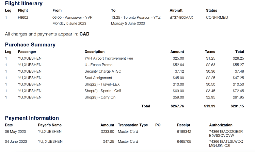The width and height of the screenshot is (255, 152).
Task: Click the Flight Itinerary heading
Action: pos(24,3)
